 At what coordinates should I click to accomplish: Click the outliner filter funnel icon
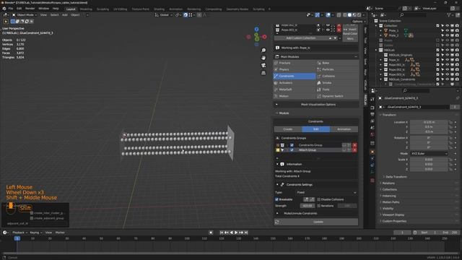[449, 14]
